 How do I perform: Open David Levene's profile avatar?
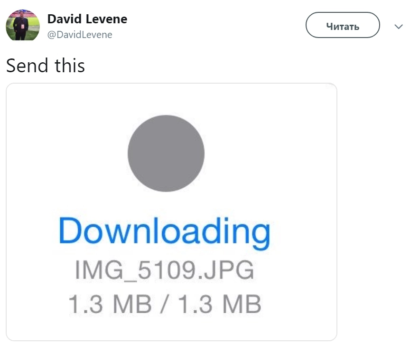pyautogui.click(x=23, y=25)
